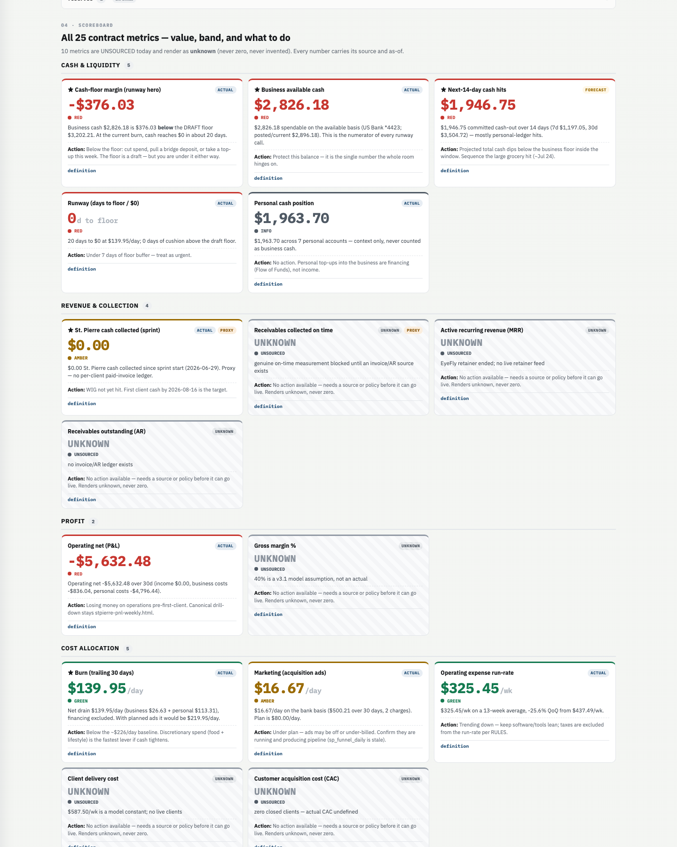Click the star on St. Pierre cash collected
Screen dimensions: 677x847
(71, 330)
